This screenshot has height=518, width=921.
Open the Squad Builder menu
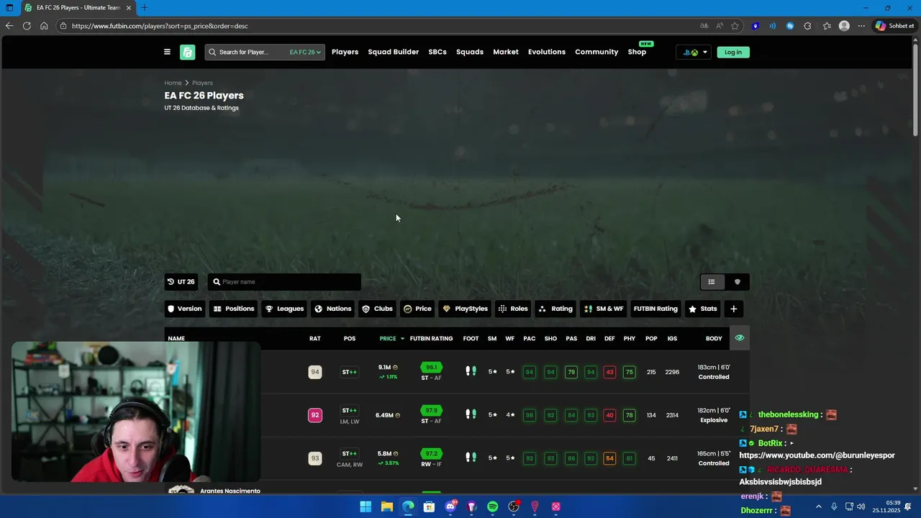coord(393,52)
